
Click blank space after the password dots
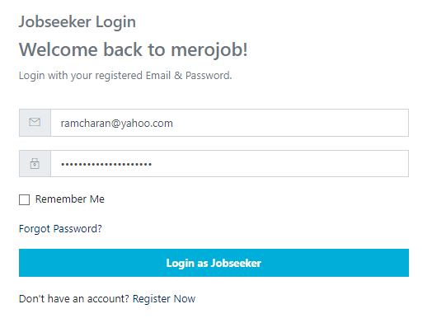(279, 164)
